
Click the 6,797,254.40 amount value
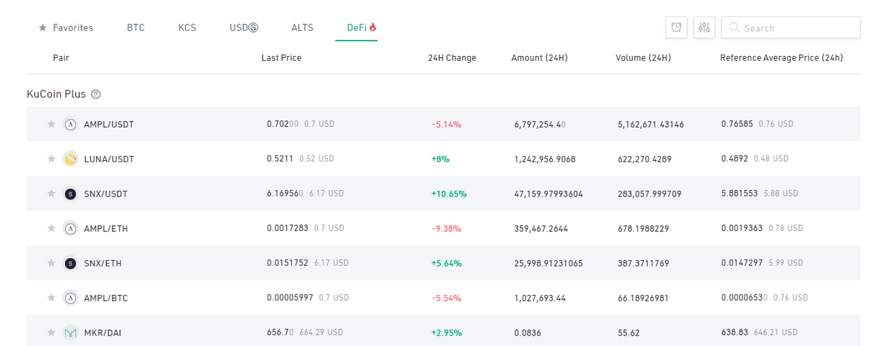click(x=540, y=124)
